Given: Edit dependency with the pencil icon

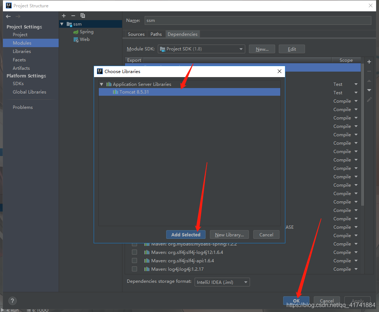Looking at the screenshot, I should pos(369,100).
